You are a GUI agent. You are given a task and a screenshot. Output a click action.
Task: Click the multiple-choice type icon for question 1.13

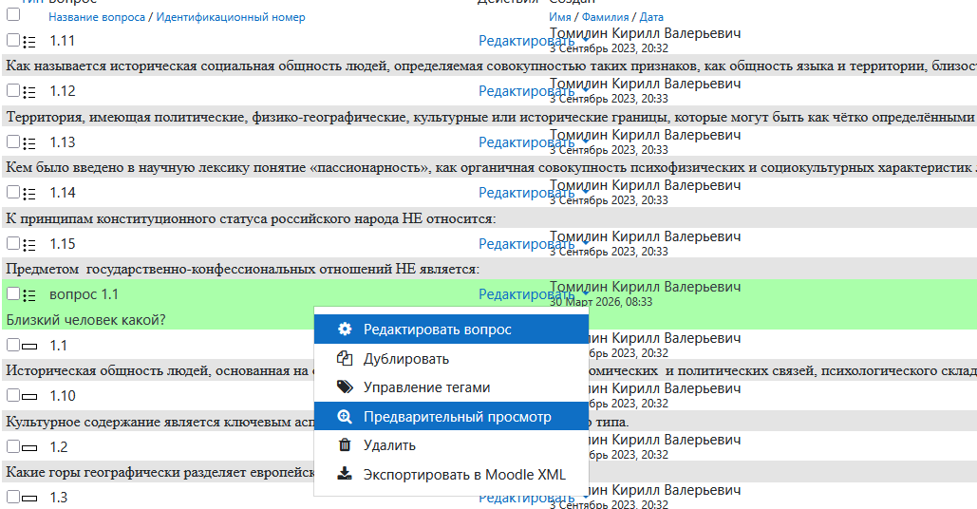(x=29, y=143)
